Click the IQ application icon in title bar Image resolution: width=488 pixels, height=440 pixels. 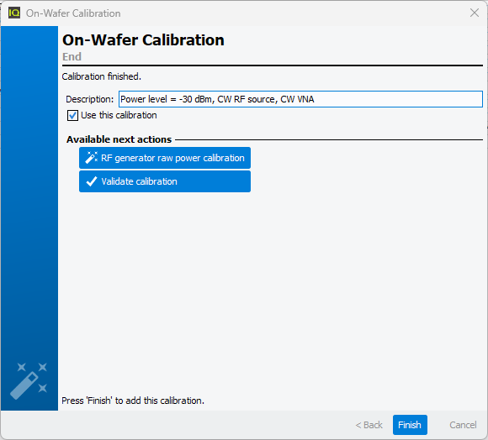point(14,13)
